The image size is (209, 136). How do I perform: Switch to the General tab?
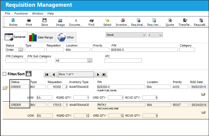[x=15, y=37]
